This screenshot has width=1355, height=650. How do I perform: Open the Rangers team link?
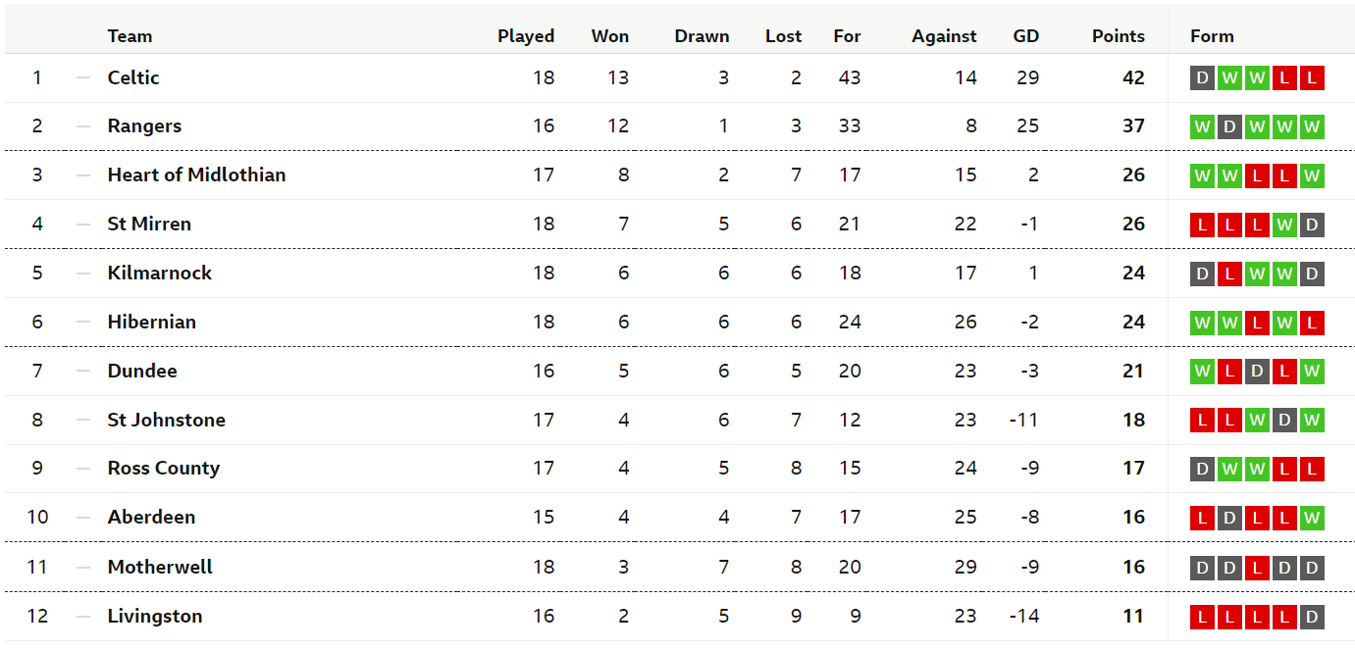(x=144, y=125)
